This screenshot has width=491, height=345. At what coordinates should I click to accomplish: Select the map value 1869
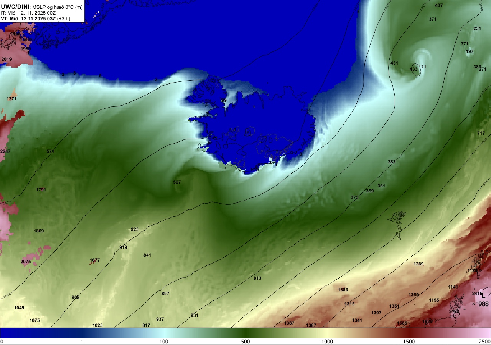[39, 231]
